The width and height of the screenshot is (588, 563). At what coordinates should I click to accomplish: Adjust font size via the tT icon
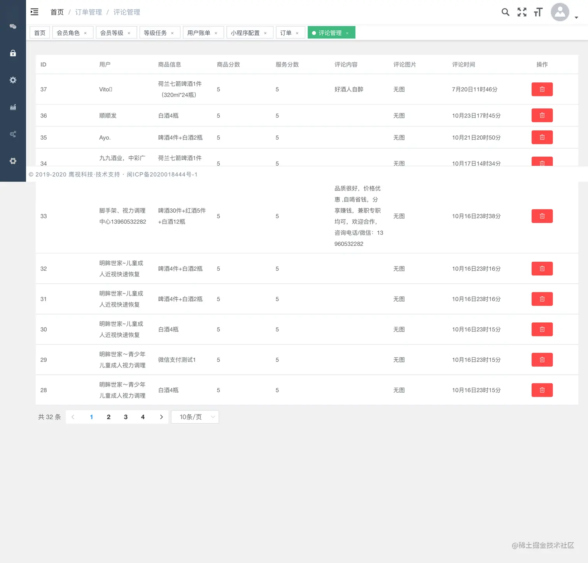[x=538, y=12]
